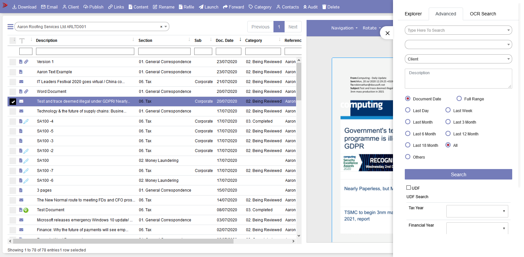Click the Delete toolbar icon
524x257 pixels.
point(330,7)
